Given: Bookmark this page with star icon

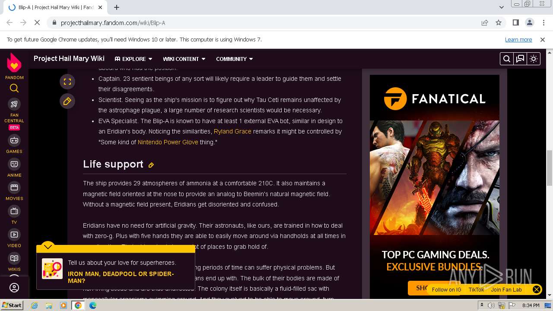Looking at the screenshot, I should tap(499, 22).
